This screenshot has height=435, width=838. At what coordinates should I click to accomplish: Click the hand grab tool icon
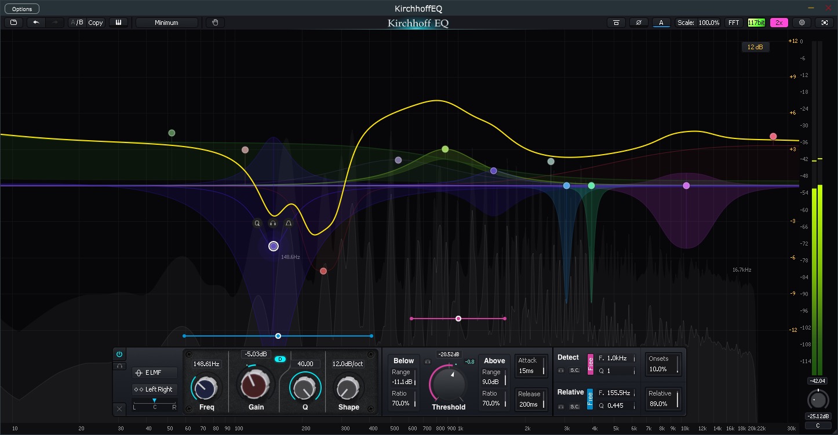(x=215, y=23)
